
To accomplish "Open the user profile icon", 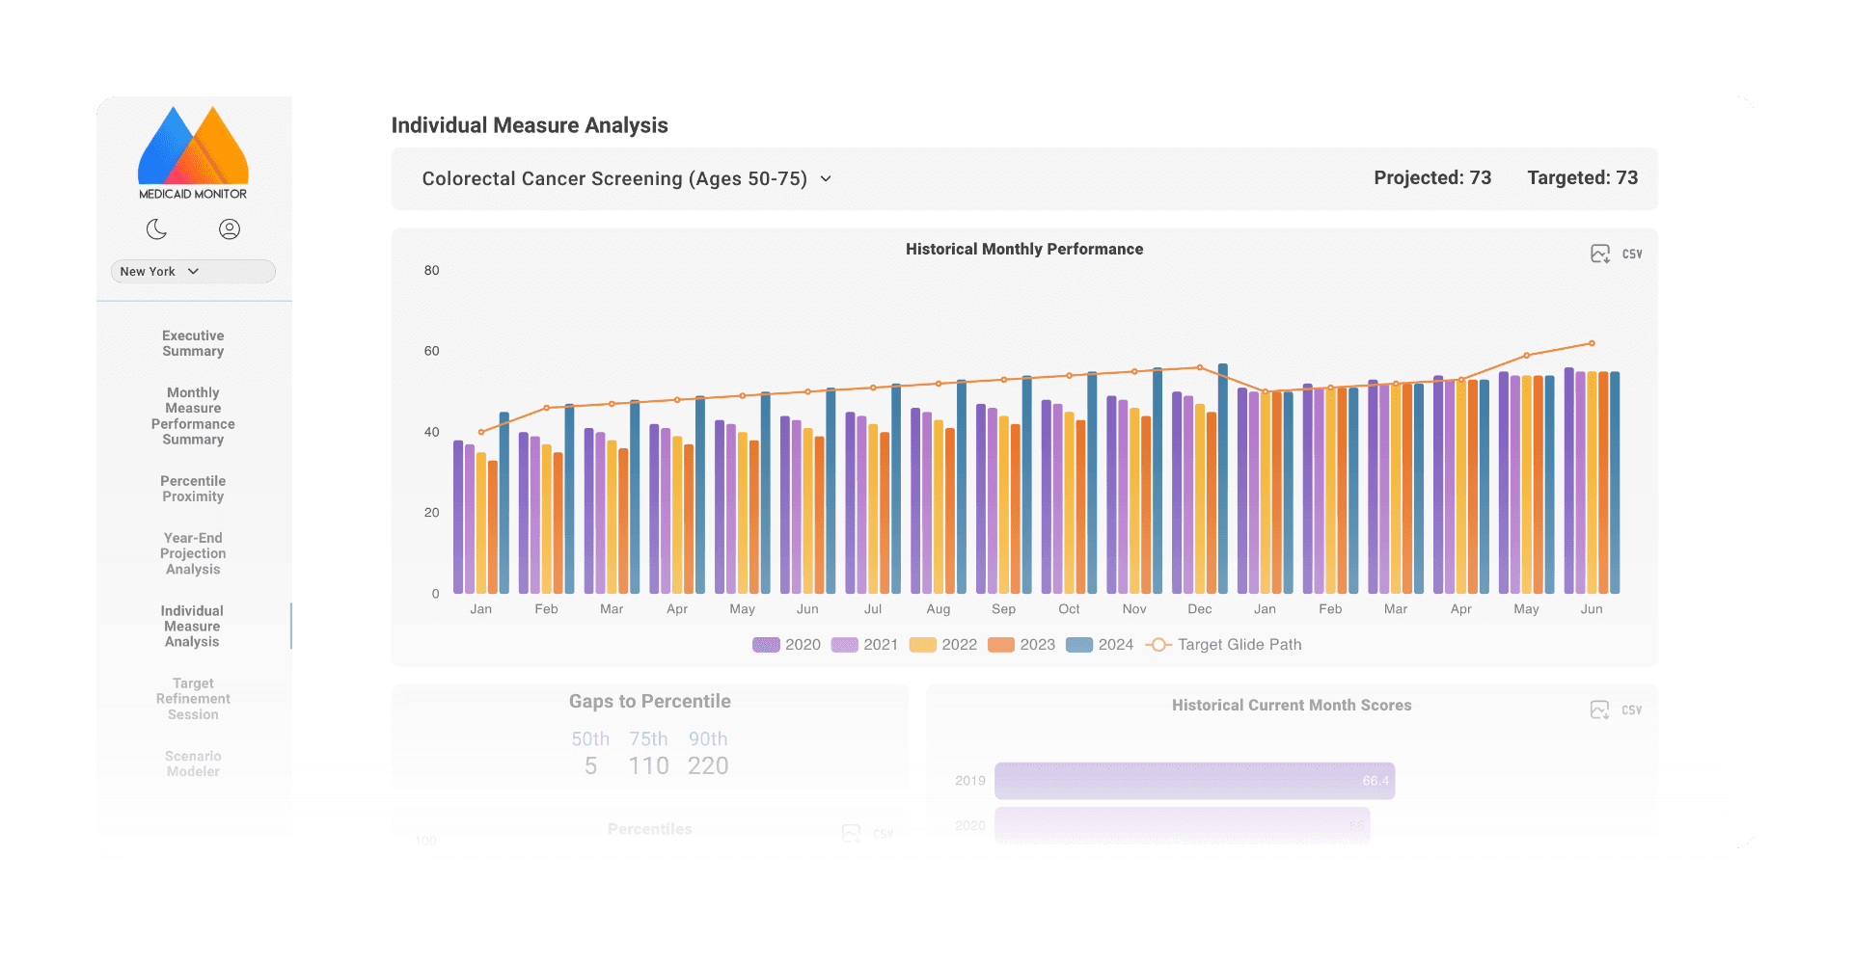I will (230, 228).
